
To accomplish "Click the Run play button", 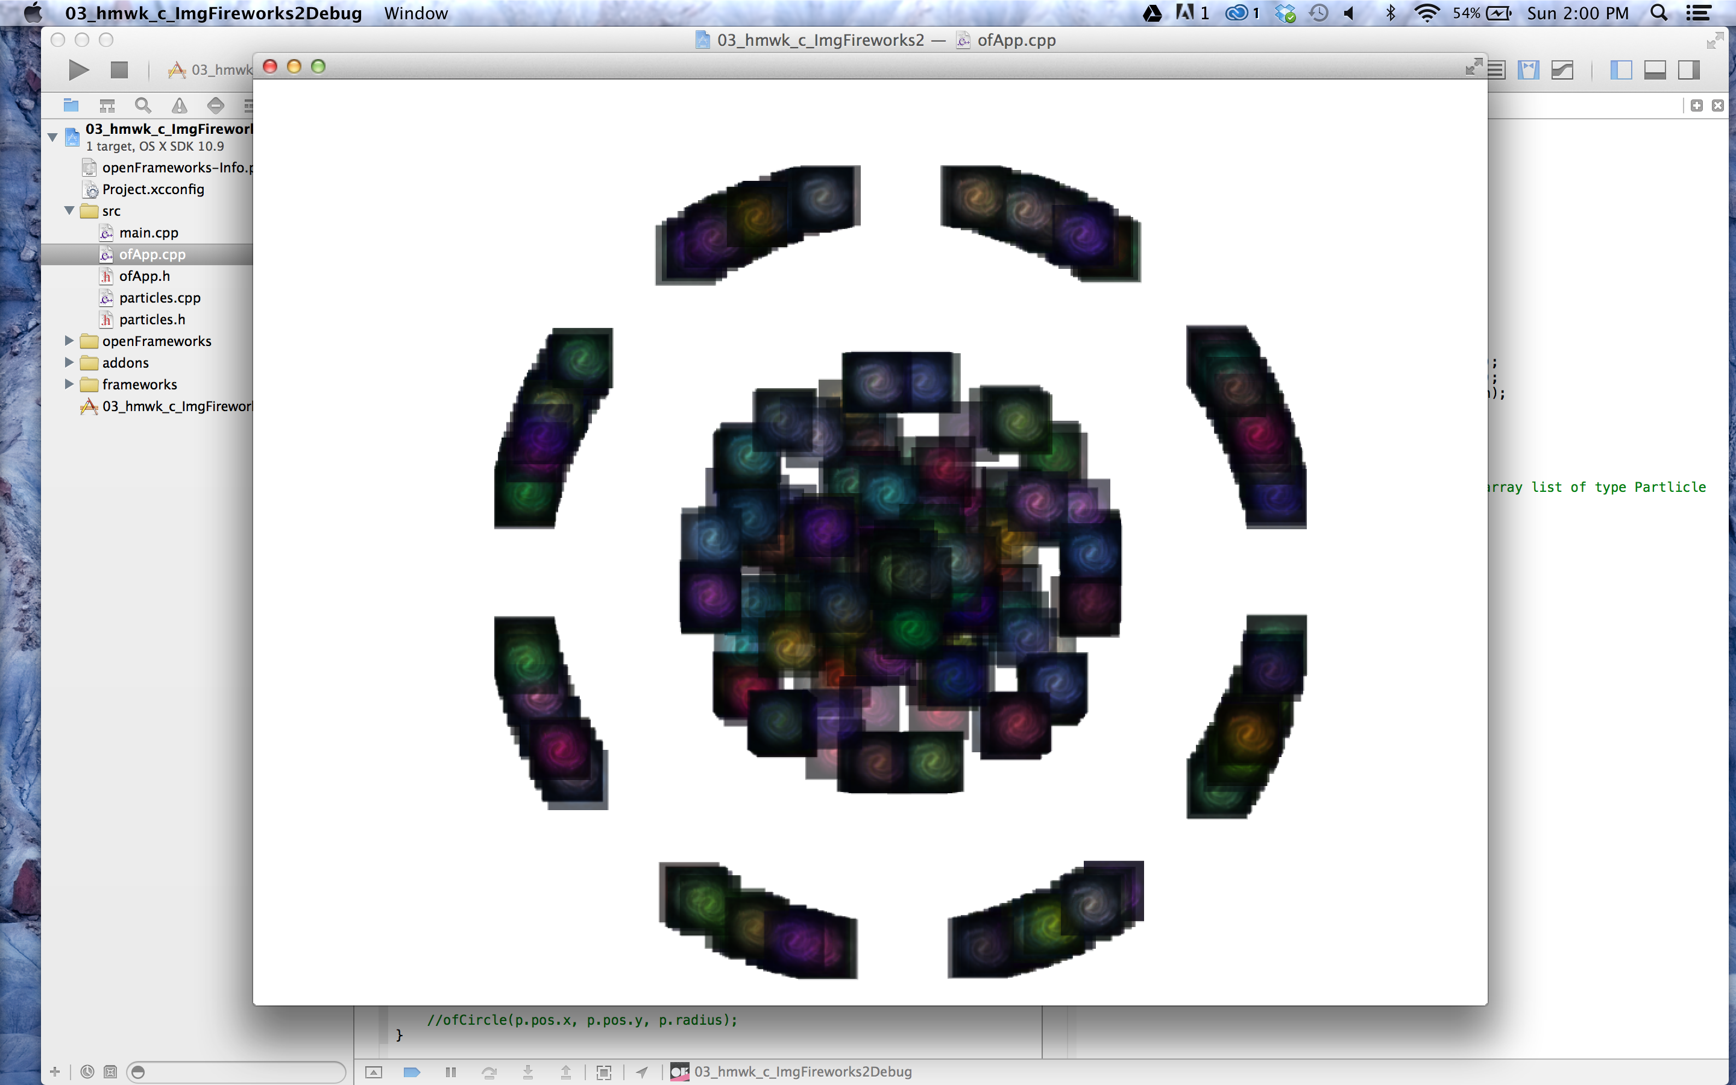I will tap(79, 71).
